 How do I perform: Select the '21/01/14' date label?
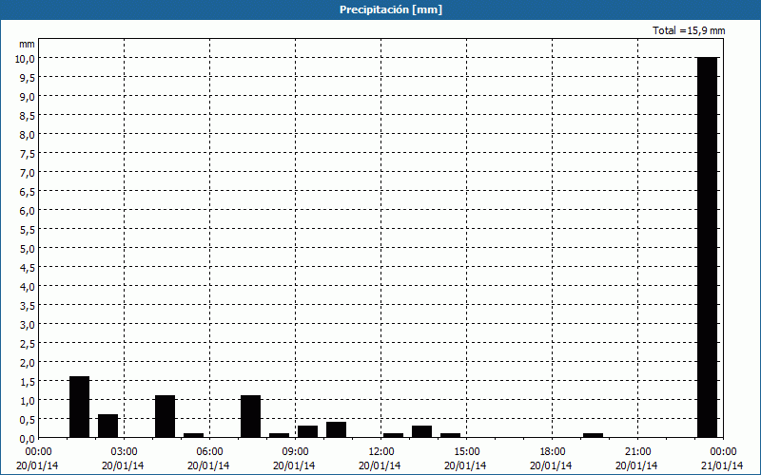click(722, 465)
